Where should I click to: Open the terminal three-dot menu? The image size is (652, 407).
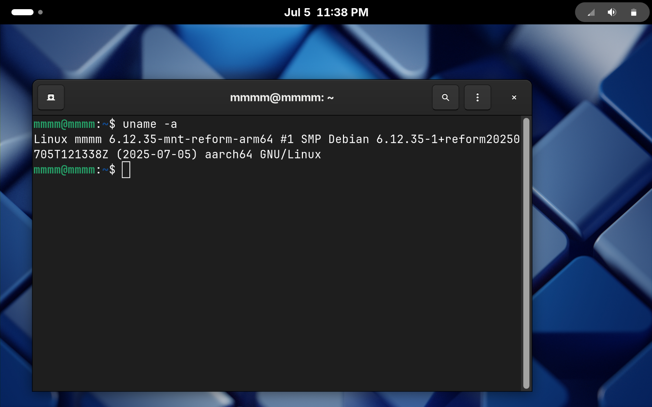[x=477, y=97]
